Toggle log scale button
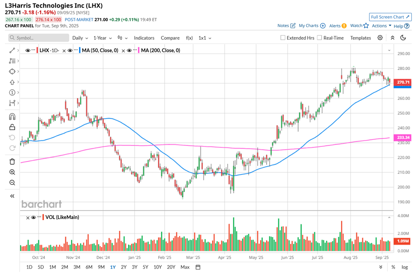The height and width of the screenshot is (273, 417). tap(405, 267)
